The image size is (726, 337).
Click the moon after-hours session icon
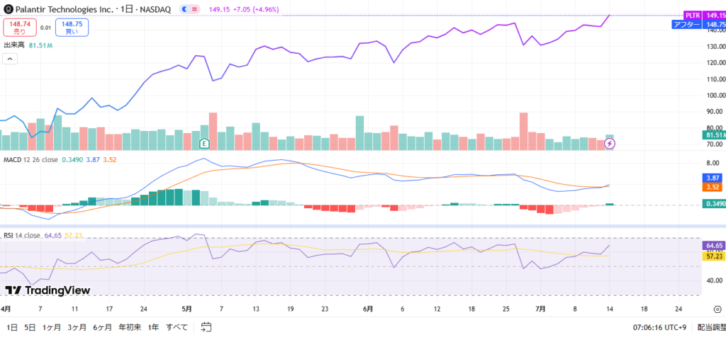point(185,8)
